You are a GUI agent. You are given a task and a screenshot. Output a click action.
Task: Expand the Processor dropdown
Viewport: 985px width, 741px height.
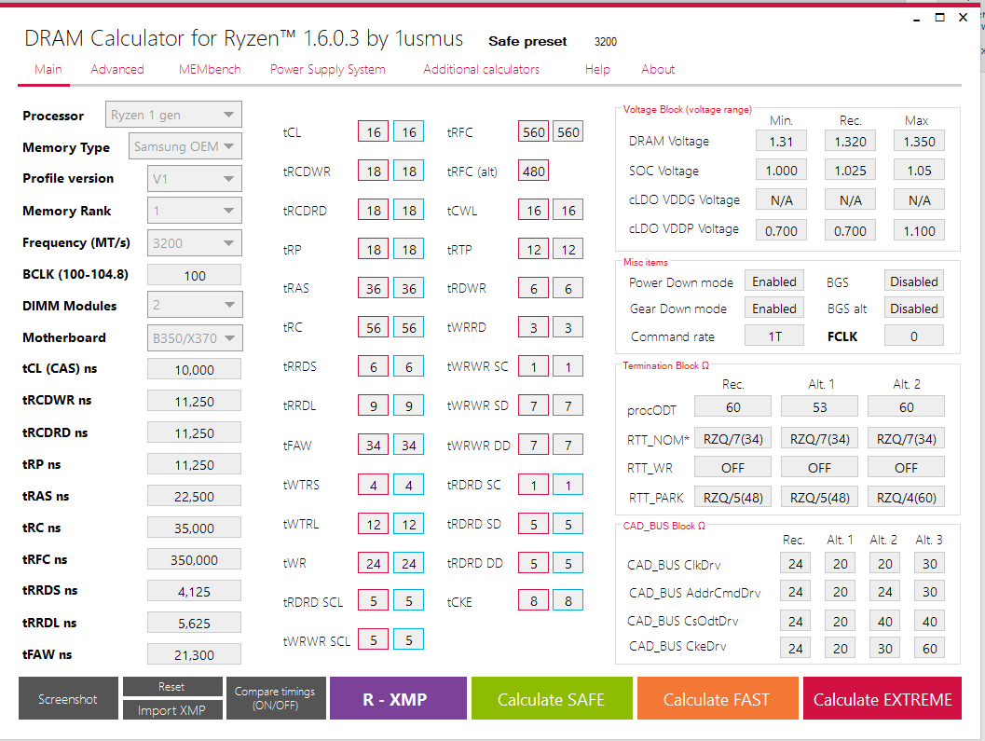coord(173,115)
